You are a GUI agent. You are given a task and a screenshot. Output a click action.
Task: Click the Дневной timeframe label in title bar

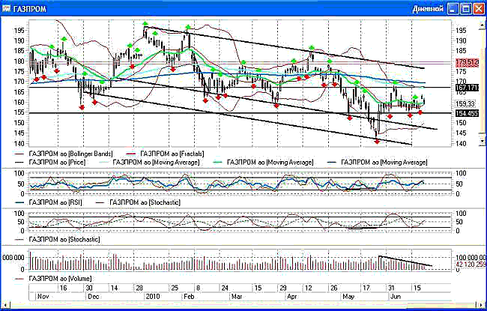(x=428, y=9)
